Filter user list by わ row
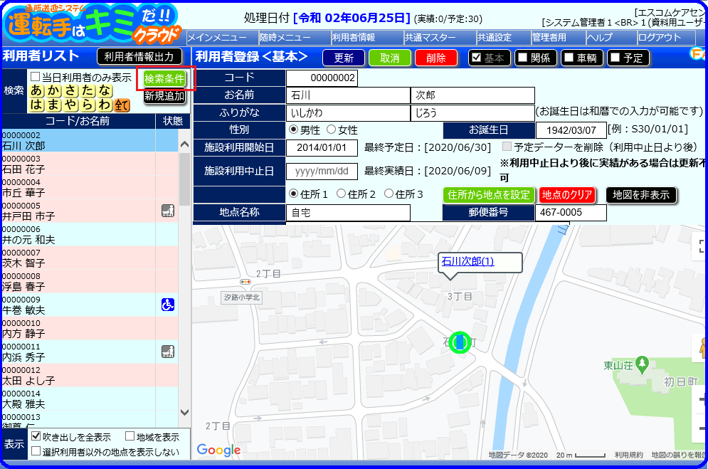Image resolution: width=708 pixels, height=469 pixels. 105,105
